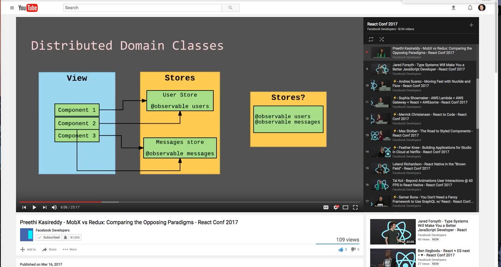This screenshot has height=267, width=501.
Task: Play Feather Knee Netflix Studio video
Action: tap(420, 151)
